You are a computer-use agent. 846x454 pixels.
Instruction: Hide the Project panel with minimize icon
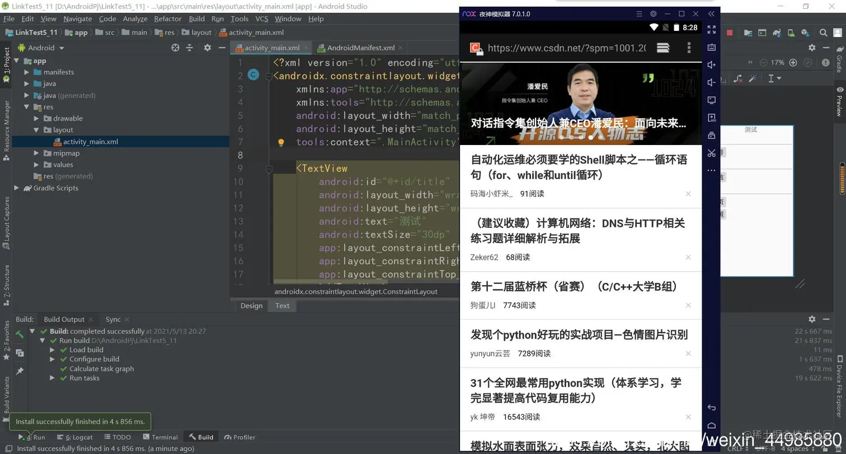coord(222,48)
